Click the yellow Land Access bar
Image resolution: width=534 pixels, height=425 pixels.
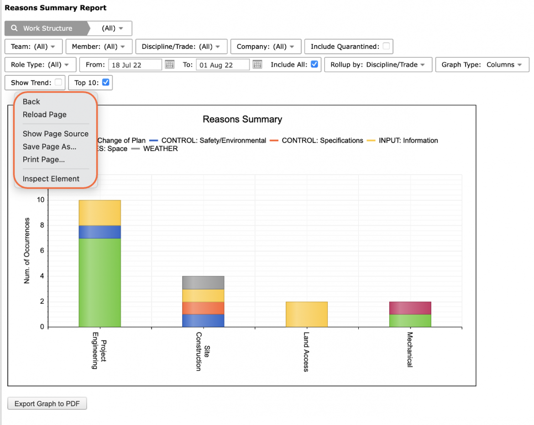click(x=307, y=314)
